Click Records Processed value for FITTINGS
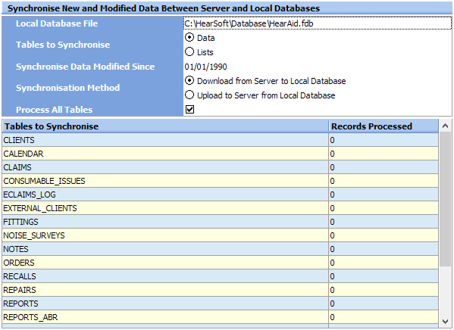The image size is (454, 330). [384, 222]
